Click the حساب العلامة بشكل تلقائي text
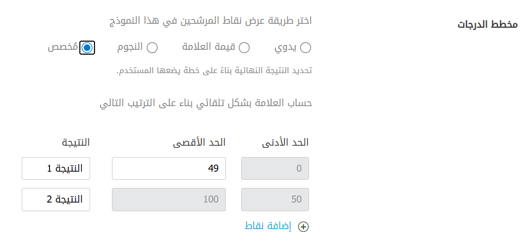This screenshot has width=529, height=241. pyautogui.click(x=207, y=103)
